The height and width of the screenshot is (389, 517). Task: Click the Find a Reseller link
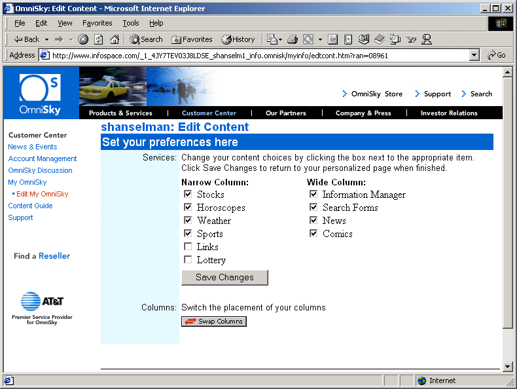(42, 256)
